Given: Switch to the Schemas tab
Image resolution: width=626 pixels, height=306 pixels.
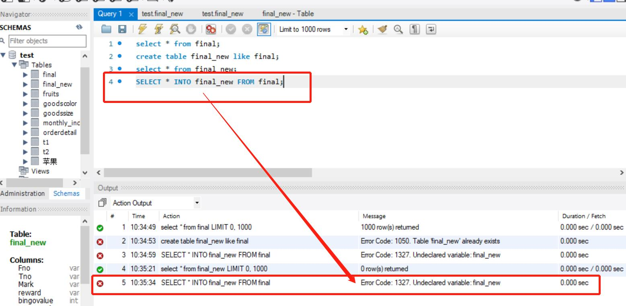Looking at the screenshot, I should tap(66, 193).
